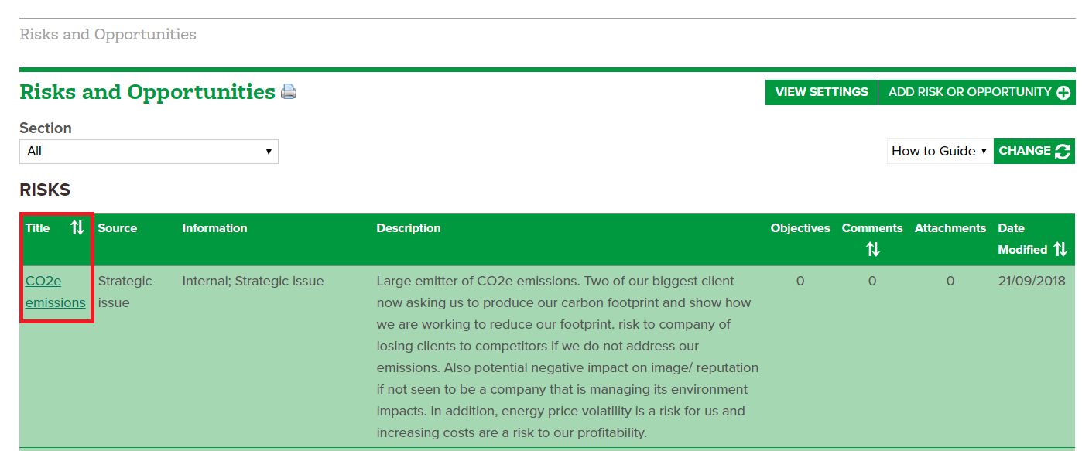Click the Attachments count for CO2e emissions
This screenshot has width=1082, height=451.
tap(950, 281)
